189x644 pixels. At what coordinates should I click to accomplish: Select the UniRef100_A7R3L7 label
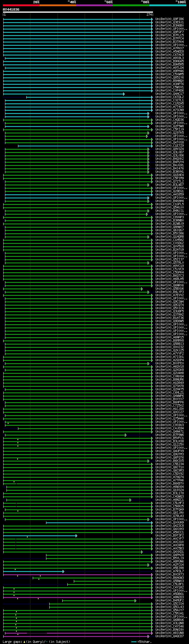pos(170,571)
